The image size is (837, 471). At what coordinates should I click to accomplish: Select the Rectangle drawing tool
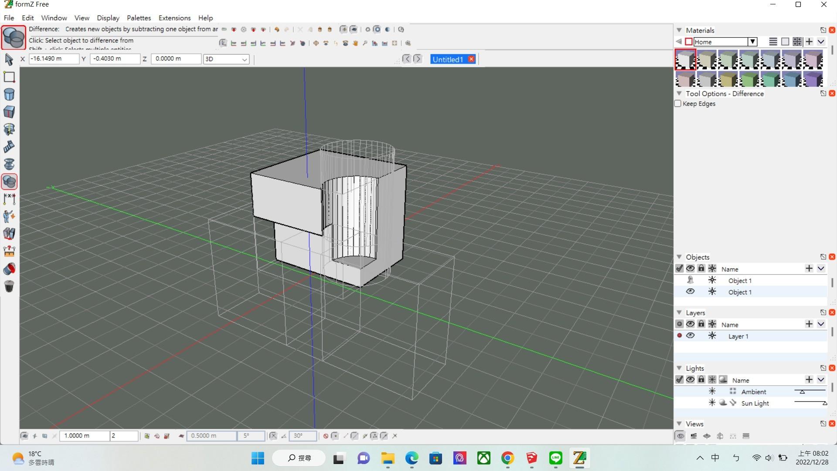coord(9,77)
